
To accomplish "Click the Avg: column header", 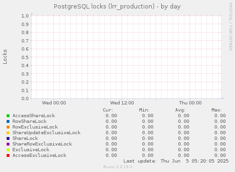I will (x=180, y=110).
